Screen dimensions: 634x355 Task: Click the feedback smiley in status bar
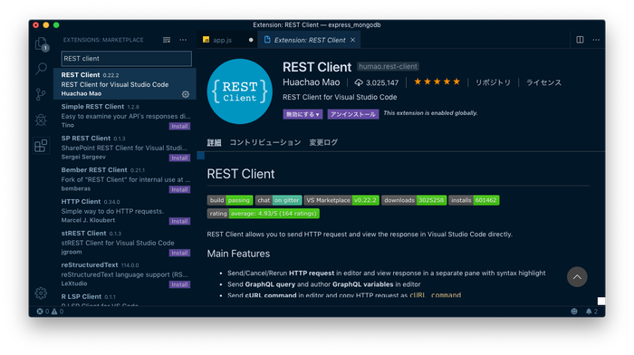(x=574, y=312)
